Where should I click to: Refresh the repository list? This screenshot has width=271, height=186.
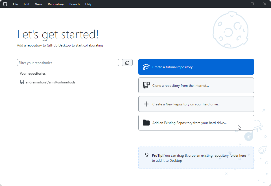pyautogui.click(x=127, y=62)
